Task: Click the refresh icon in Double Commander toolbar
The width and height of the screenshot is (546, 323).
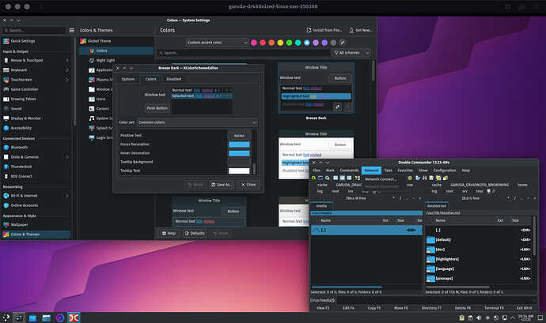Action: point(313,178)
